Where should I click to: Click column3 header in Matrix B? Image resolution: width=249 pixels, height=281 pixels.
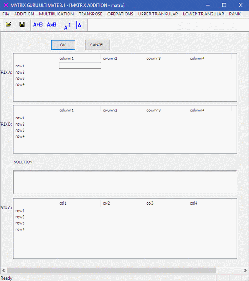[153, 111]
